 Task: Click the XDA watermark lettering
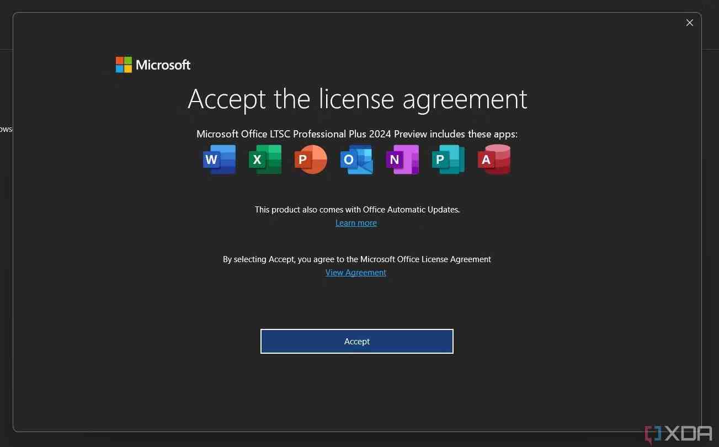tap(688, 434)
